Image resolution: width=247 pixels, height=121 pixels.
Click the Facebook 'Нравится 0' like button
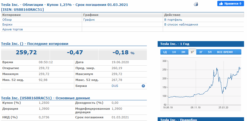231,3
